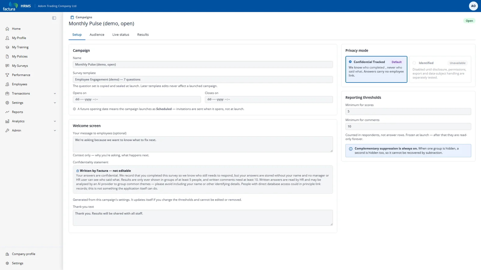The width and height of the screenshot is (481, 270).
Task: Click the My Policies document icon
Action: click(7, 56)
